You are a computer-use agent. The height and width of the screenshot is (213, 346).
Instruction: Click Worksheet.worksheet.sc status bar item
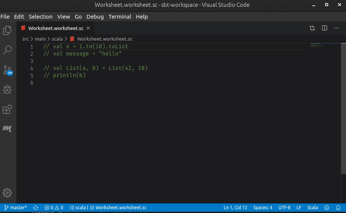(x=118, y=207)
